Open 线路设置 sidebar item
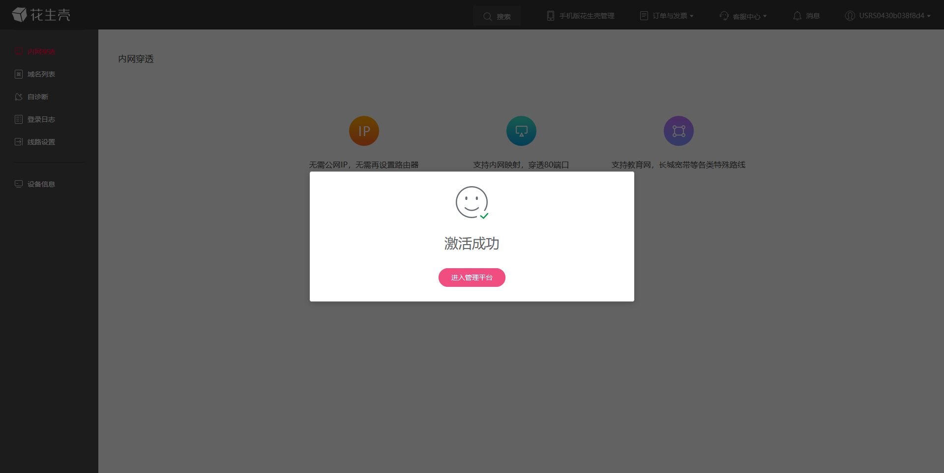The width and height of the screenshot is (944, 473). [x=41, y=142]
